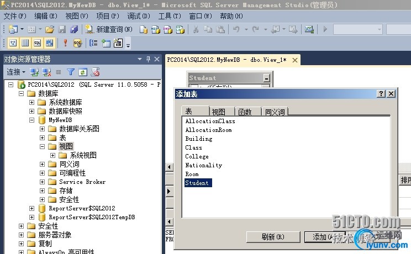Open the 编辑(E) menu

(46, 16)
